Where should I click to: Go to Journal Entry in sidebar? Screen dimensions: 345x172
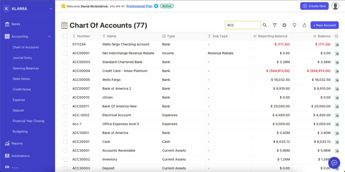[22, 58]
